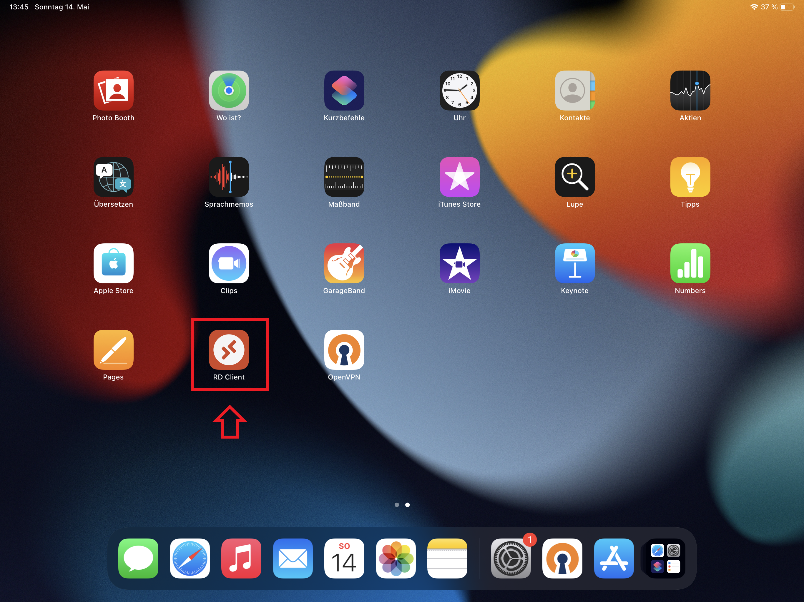804x602 pixels.
Task: Tap the second home screen page dot
Action: pyautogui.click(x=408, y=505)
